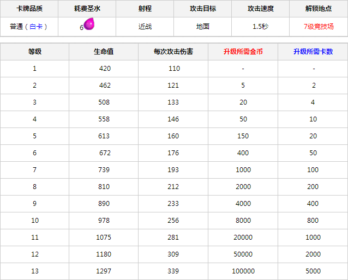Click level 2 health value 462
This screenshot has height=280, width=348.
(105, 86)
